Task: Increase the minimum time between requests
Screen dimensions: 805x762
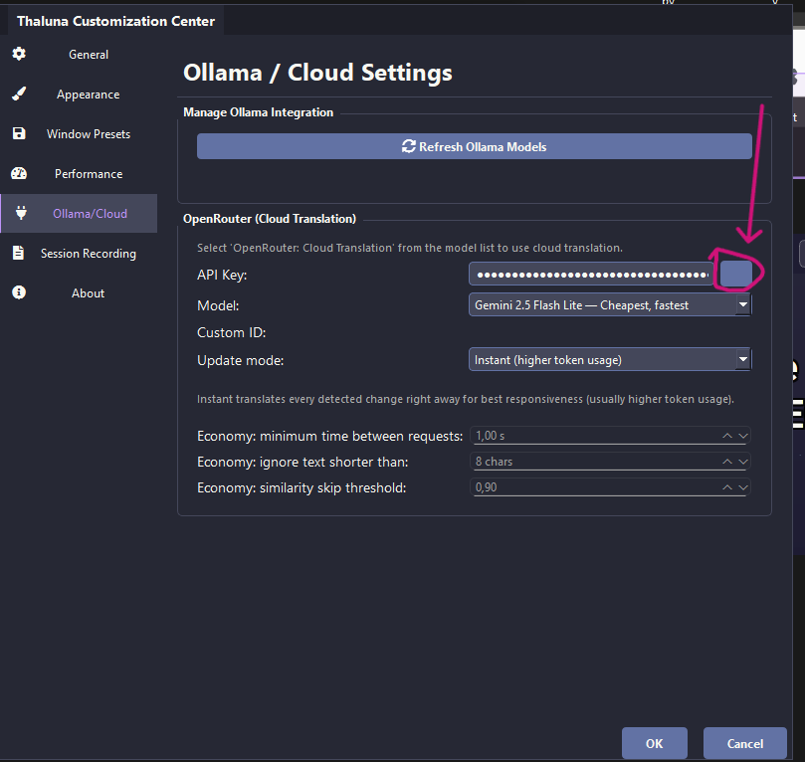Action: pos(727,436)
